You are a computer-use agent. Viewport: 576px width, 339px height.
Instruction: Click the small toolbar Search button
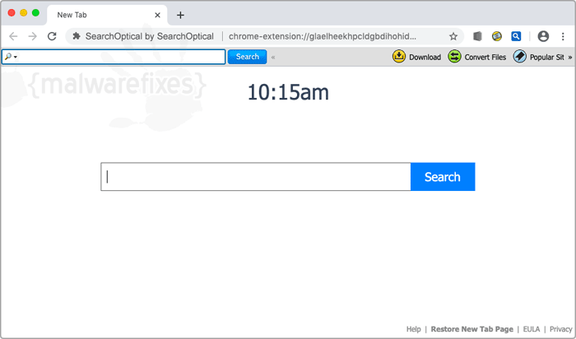(247, 57)
